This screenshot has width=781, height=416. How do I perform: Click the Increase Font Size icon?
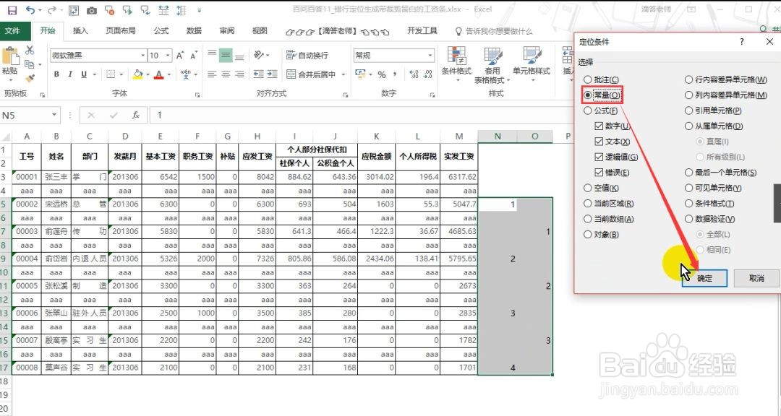180,55
